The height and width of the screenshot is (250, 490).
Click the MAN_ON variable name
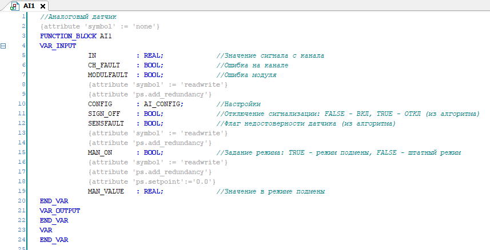tap(100, 152)
